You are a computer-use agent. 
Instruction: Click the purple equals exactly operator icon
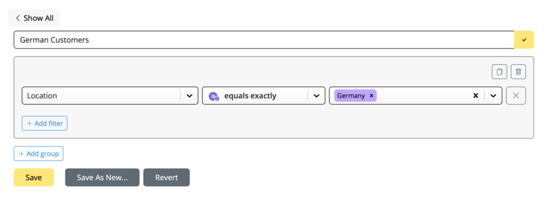(x=214, y=96)
